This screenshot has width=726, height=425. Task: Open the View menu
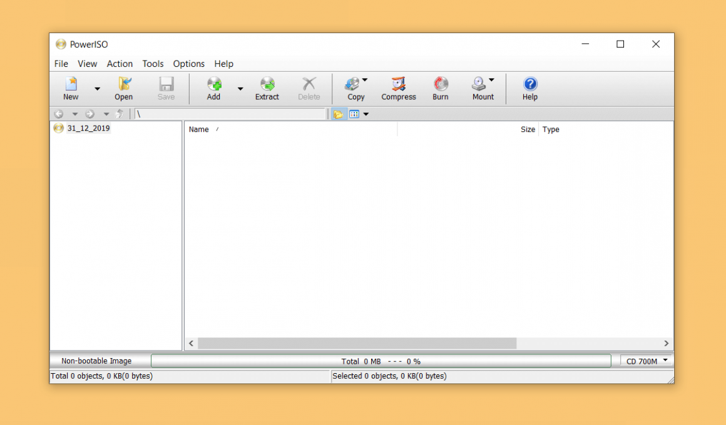click(88, 64)
